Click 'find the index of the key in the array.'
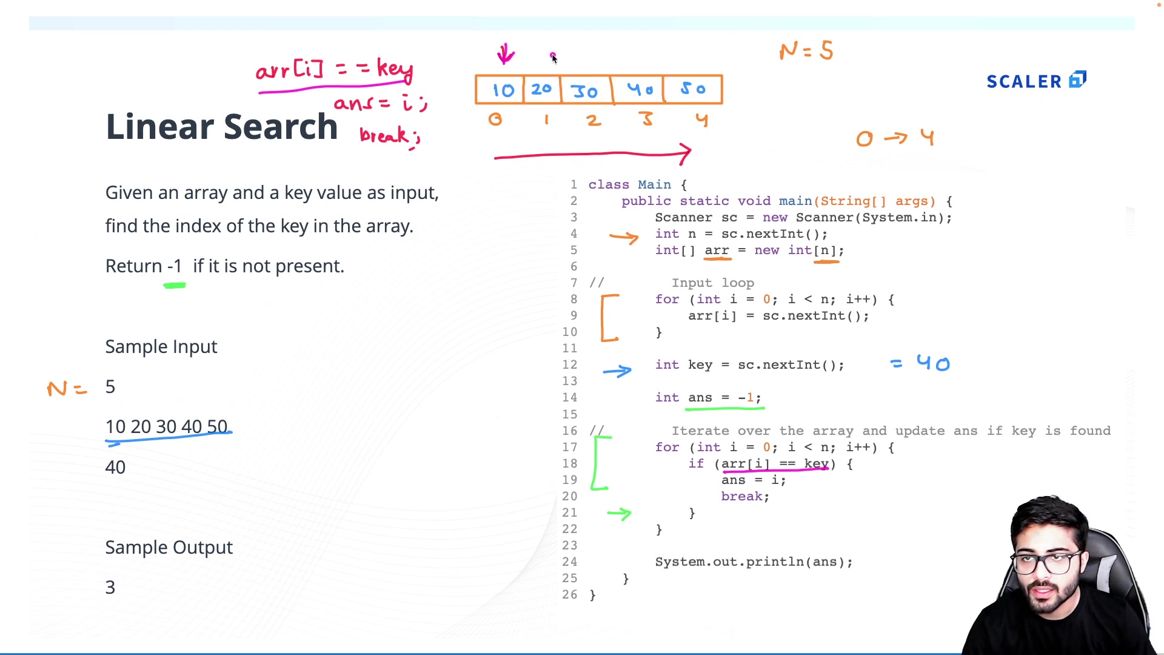1164x655 pixels. click(x=259, y=226)
